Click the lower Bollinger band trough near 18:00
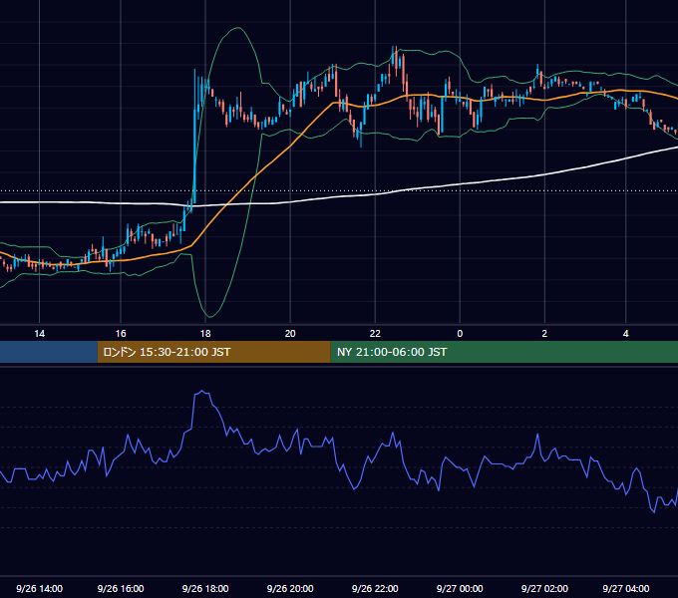Screen dimensions: 678x598 click(209, 317)
